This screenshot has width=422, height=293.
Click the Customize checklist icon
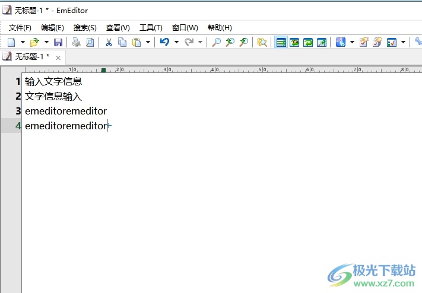[392, 42]
